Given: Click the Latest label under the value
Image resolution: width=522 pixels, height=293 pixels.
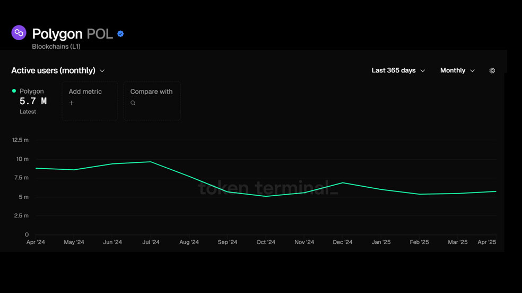Looking at the screenshot, I should 28,112.
